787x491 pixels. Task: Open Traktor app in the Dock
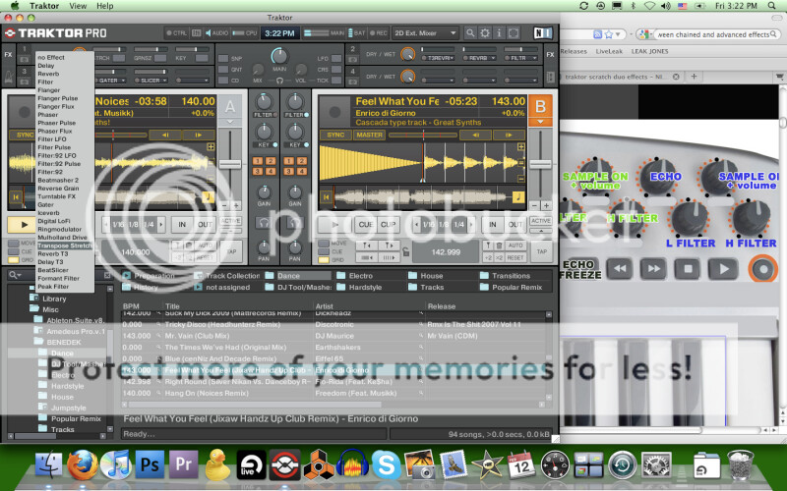click(x=284, y=464)
